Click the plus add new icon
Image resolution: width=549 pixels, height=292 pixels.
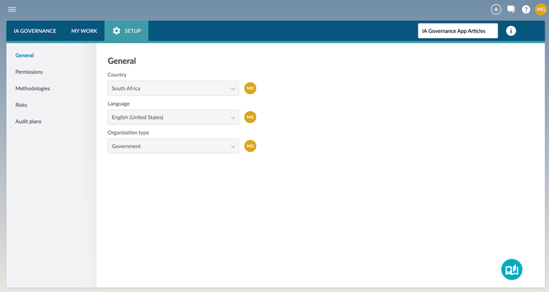pyautogui.click(x=496, y=9)
